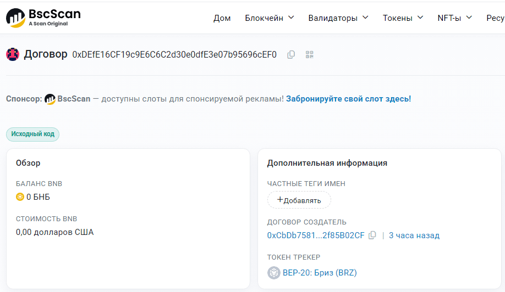Go to the Дом menu item
Image resolution: width=505 pixels, height=292 pixels.
tap(222, 18)
